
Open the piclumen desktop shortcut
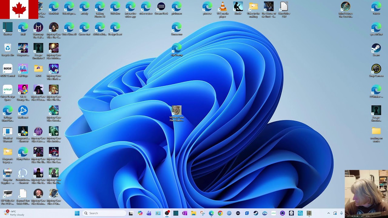177,8
